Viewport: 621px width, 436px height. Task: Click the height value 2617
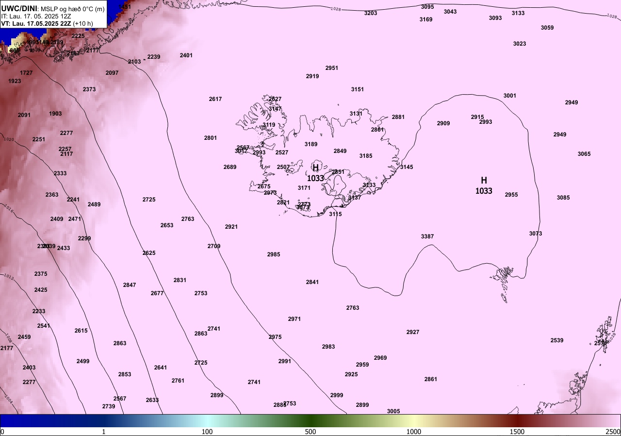pos(215,99)
